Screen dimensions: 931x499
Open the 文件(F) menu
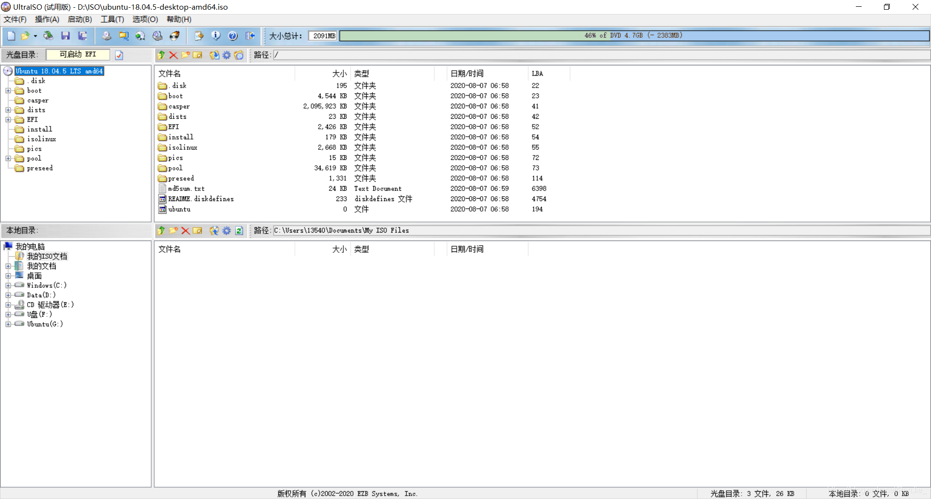pyautogui.click(x=15, y=19)
